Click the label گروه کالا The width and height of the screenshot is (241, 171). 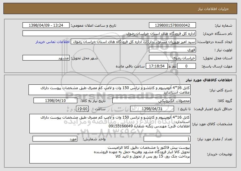pyautogui.click(x=225, y=101)
